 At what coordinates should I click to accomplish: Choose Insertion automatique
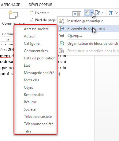click(x=88, y=21)
